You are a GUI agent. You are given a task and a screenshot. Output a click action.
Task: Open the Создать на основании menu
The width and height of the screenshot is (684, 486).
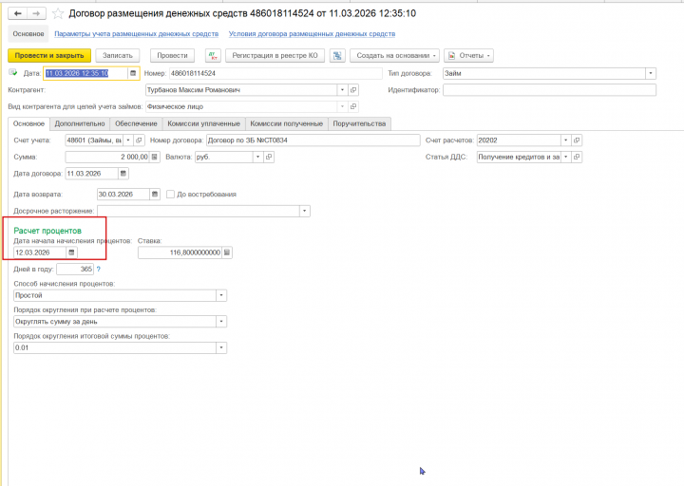pyautogui.click(x=395, y=56)
